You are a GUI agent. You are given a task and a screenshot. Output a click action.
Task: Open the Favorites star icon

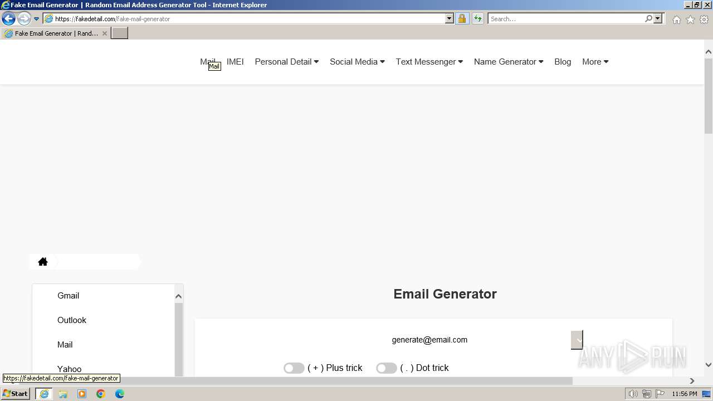pos(690,19)
